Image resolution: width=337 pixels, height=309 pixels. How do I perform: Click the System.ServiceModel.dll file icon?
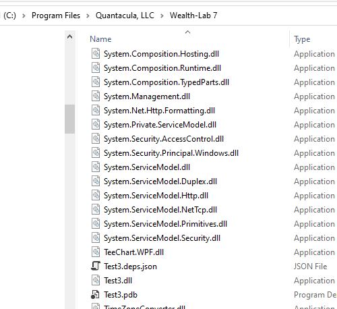(x=96, y=167)
